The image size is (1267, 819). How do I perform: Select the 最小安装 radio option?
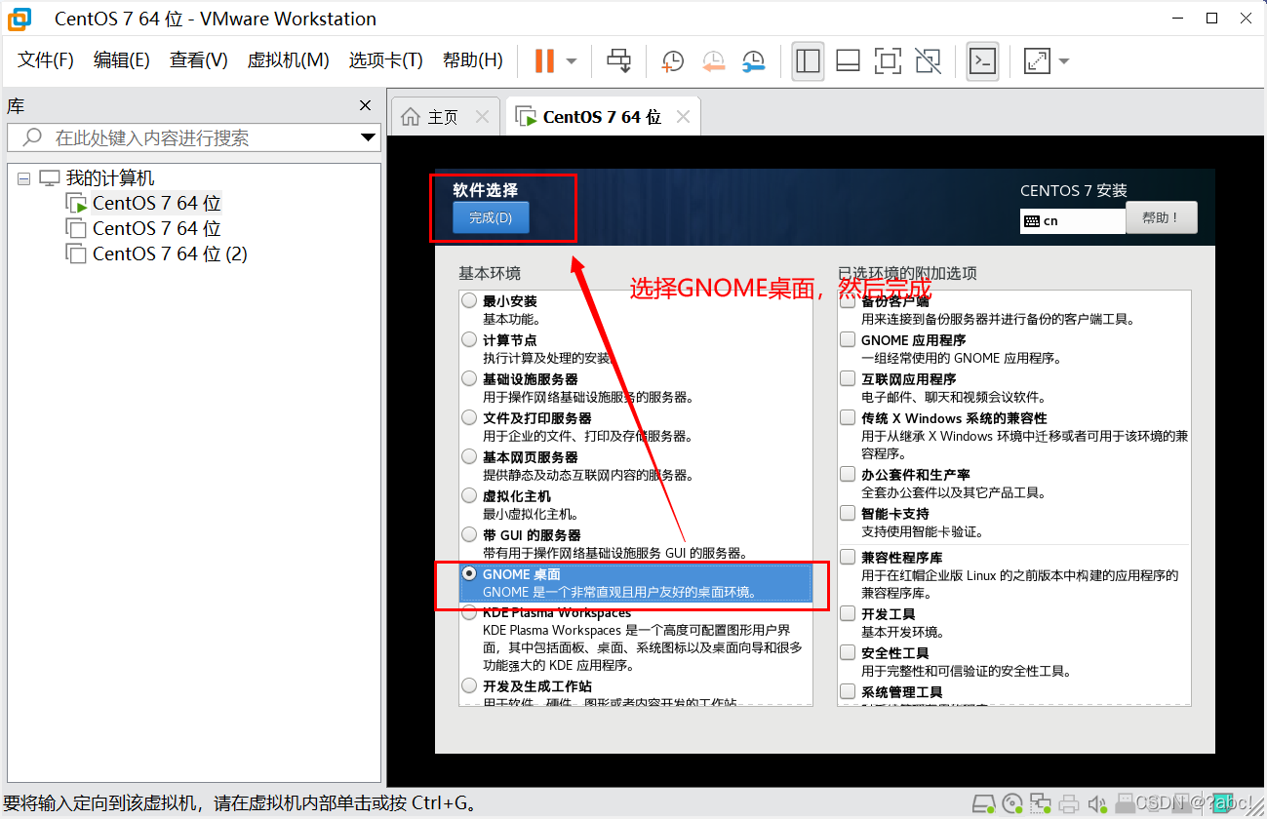470,301
